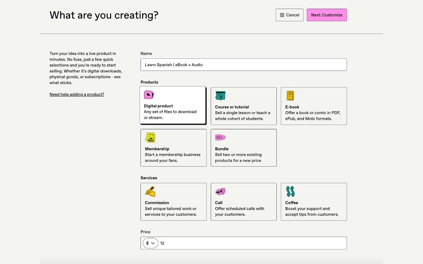Click the Name field label
The height and width of the screenshot is (264, 423).
pos(146,54)
